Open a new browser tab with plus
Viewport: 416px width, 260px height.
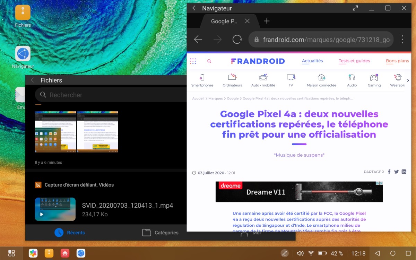coord(267,21)
